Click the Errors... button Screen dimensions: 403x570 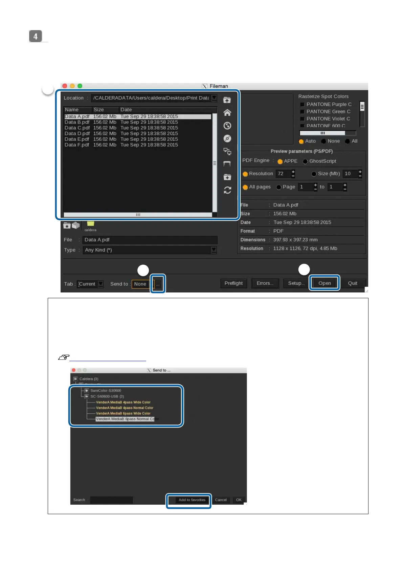pyautogui.click(x=265, y=283)
